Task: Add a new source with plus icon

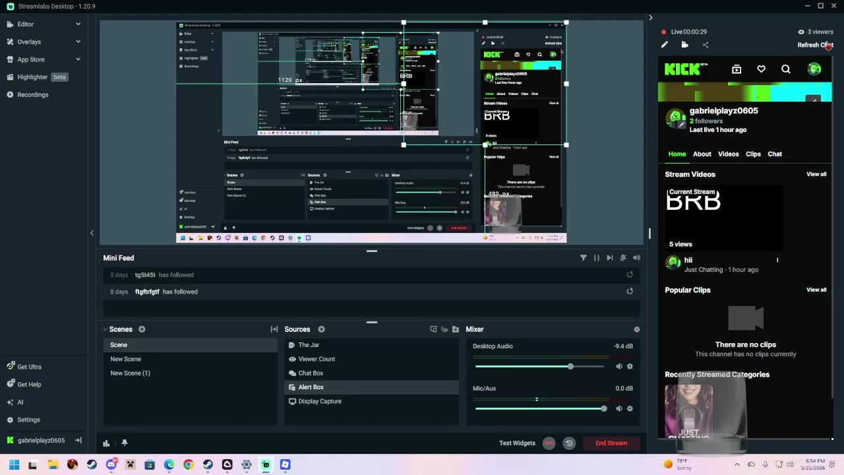Action: tap(321, 329)
